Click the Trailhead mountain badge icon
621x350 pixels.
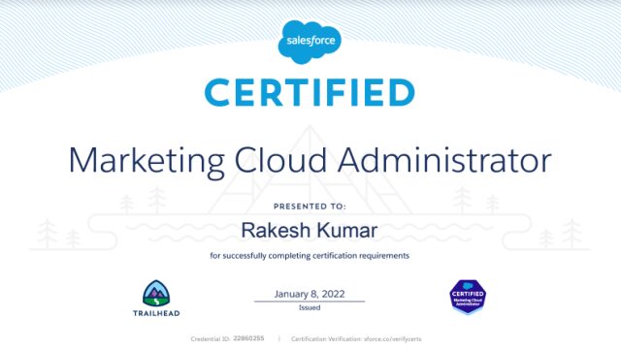(x=156, y=294)
